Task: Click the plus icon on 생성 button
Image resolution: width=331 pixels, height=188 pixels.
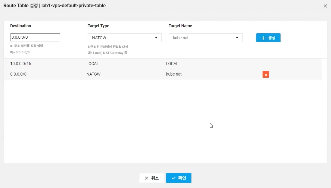Action: pos(264,38)
